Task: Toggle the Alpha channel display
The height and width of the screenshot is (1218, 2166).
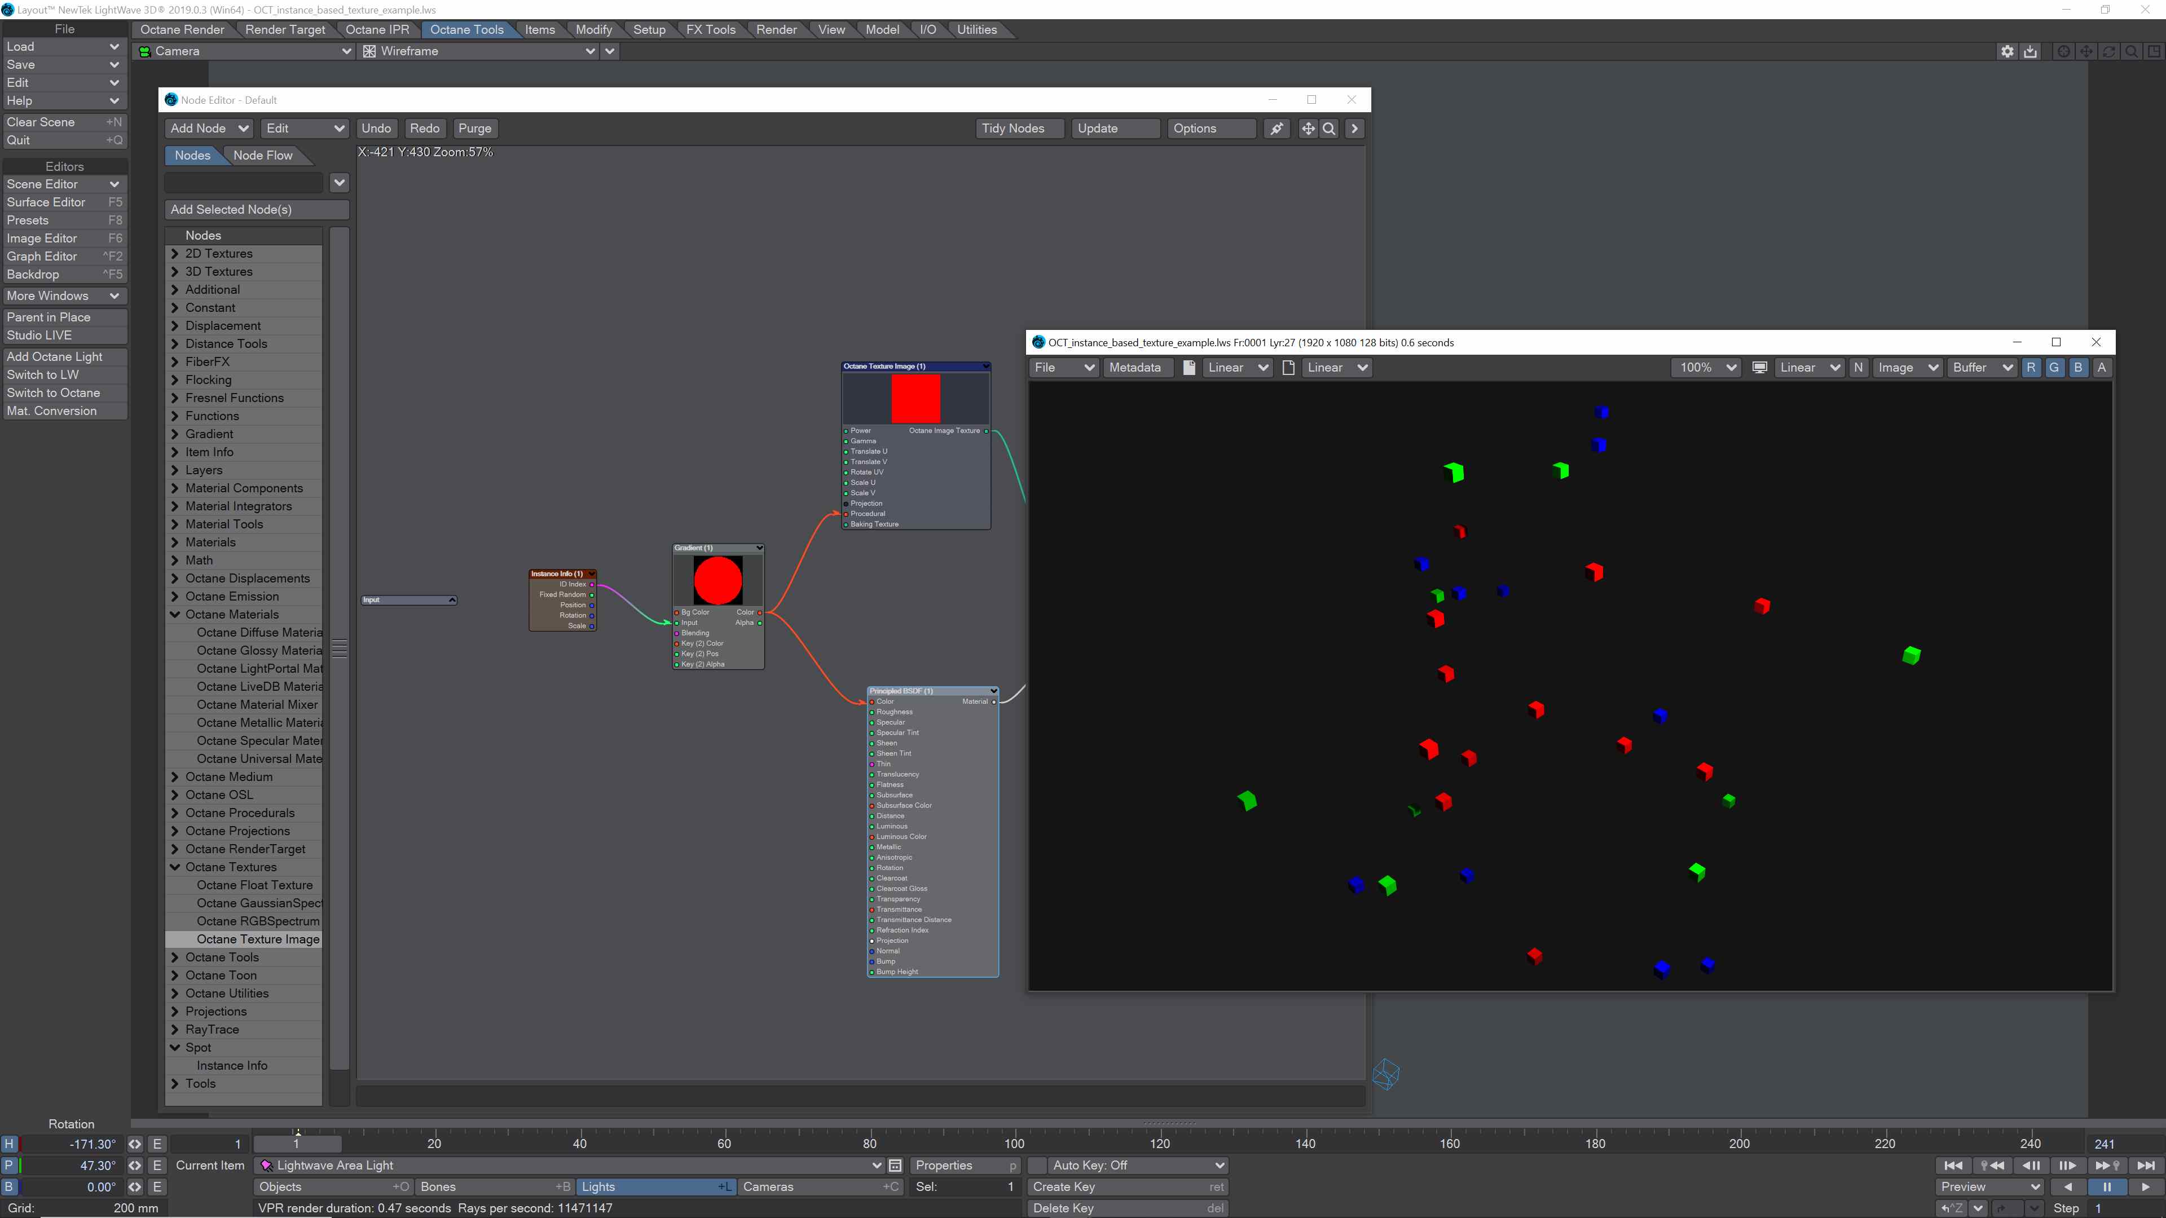Action: 2101,367
